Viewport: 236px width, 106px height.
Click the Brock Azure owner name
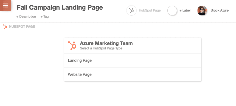tap(220, 10)
